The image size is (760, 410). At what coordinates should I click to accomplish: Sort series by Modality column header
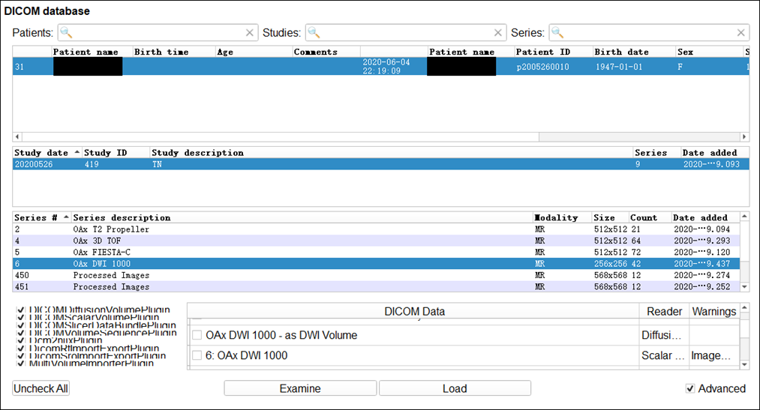tap(556, 217)
